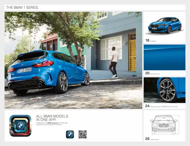Click the page number 24

pyautogui.click(x=147, y=106)
